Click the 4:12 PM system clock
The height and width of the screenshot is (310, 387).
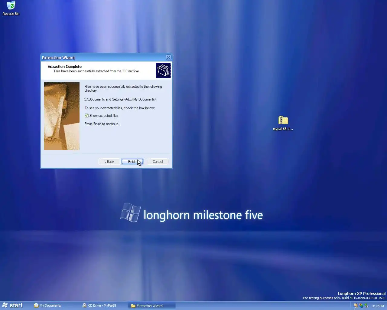[x=378, y=306]
